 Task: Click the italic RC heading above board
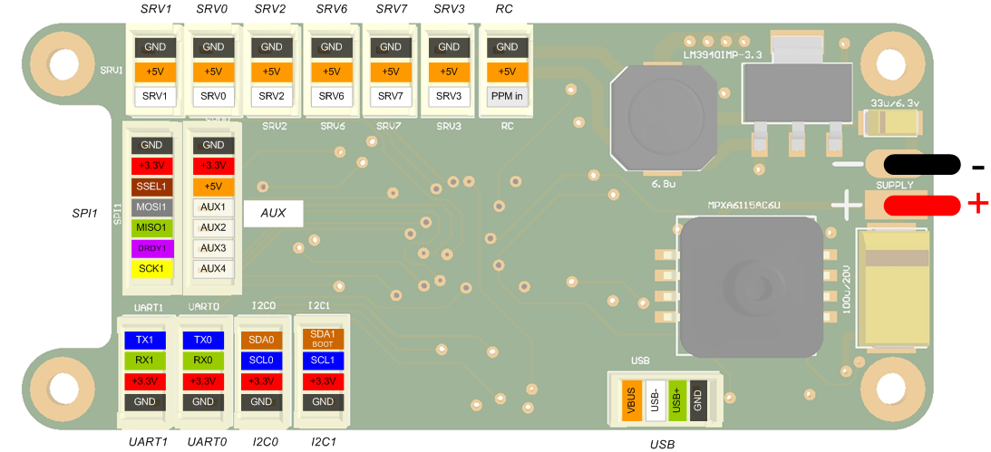(x=506, y=9)
